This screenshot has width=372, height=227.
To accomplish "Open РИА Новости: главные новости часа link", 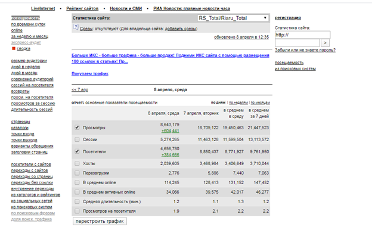I will coord(191,8).
